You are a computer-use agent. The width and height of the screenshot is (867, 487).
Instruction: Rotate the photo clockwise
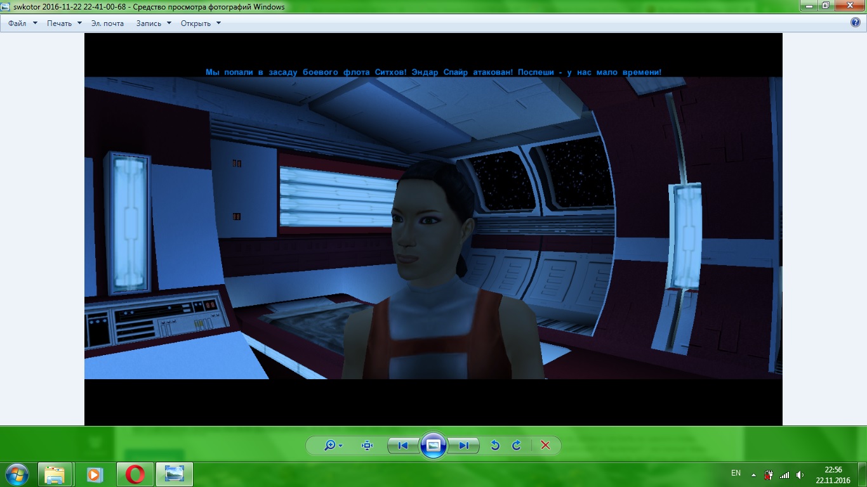pos(517,445)
